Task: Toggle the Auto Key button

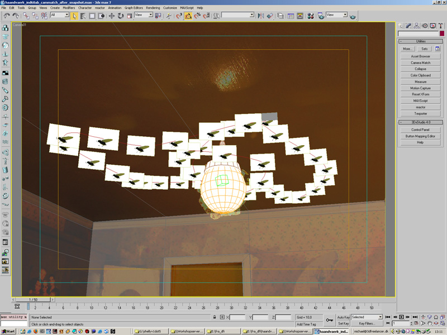Action: (x=343, y=317)
